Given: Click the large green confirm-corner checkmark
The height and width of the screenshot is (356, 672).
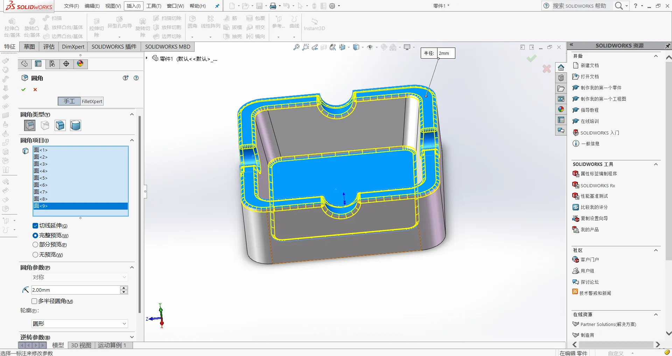Looking at the screenshot, I should click(x=531, y=58).
